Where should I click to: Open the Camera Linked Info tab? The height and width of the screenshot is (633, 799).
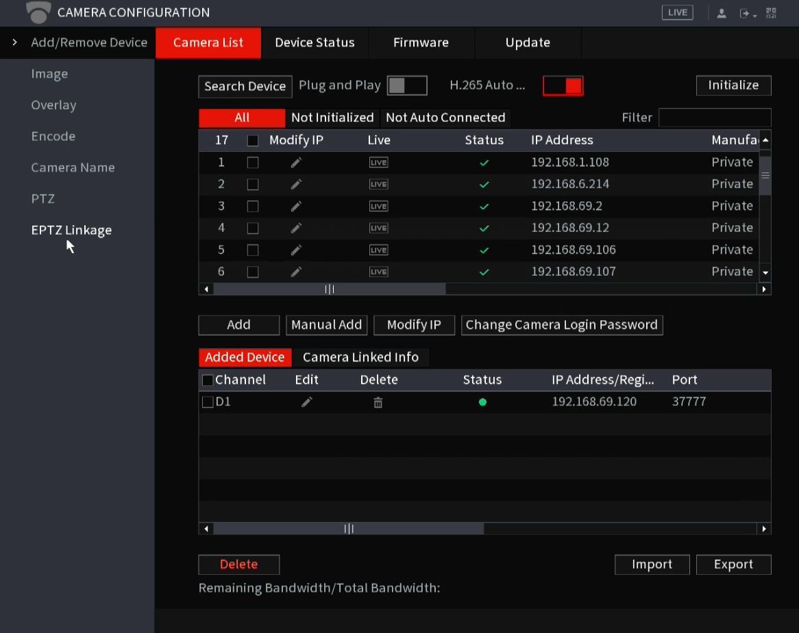(x=361, y=357)
